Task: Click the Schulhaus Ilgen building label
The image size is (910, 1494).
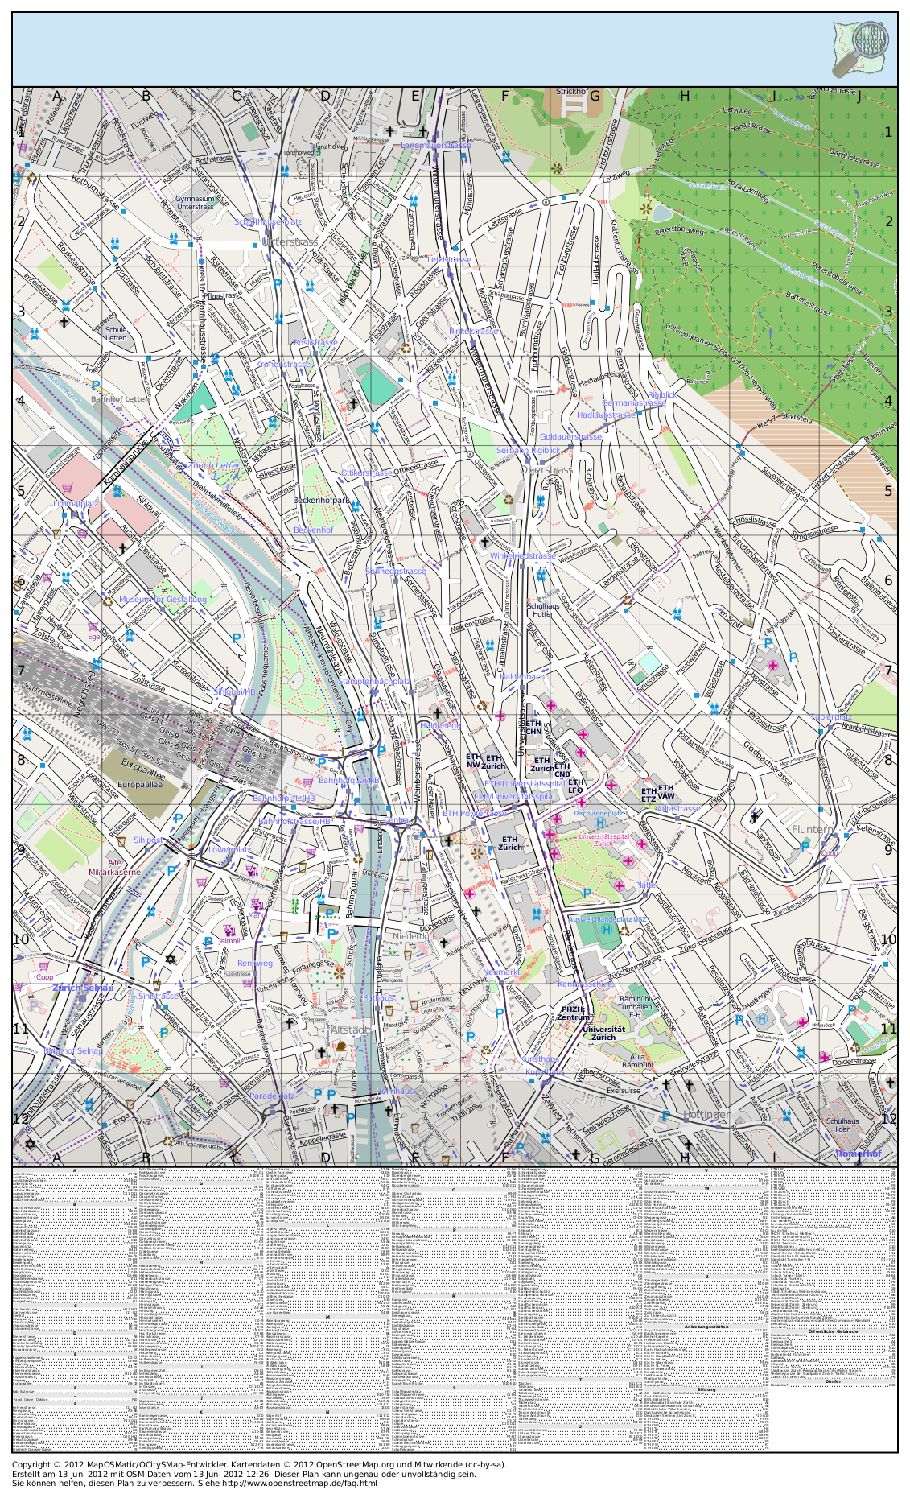Action: tap(842, 1125)
